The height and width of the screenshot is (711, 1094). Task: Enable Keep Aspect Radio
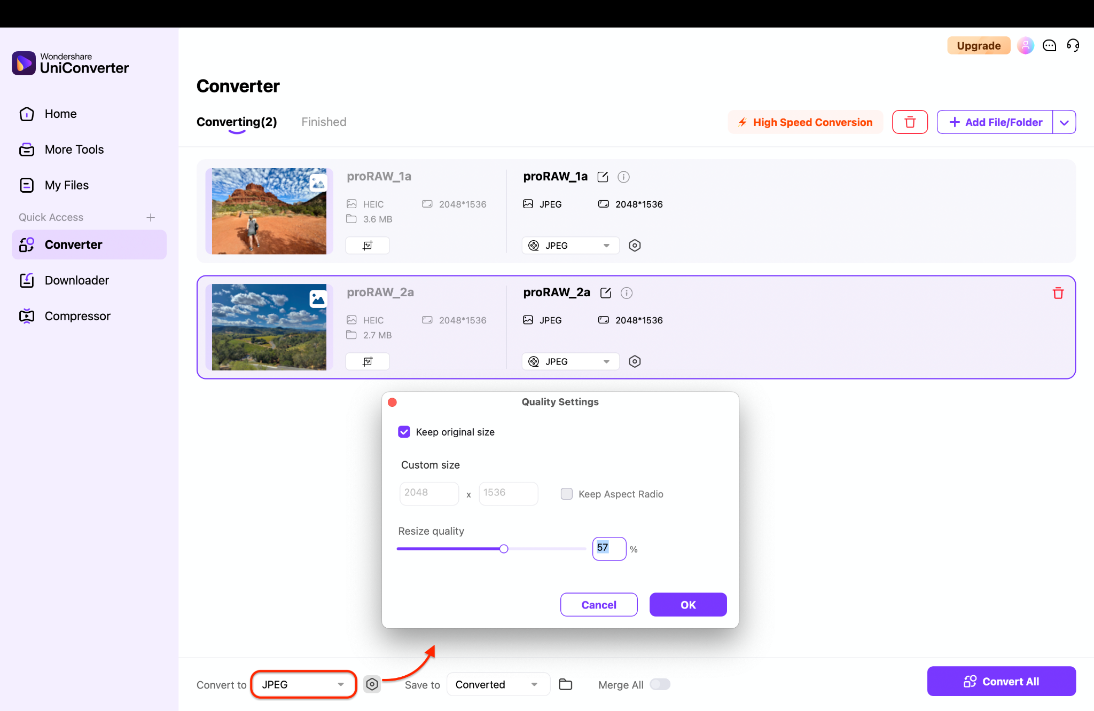coord(566,494)
